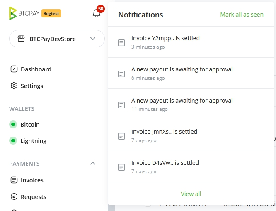Click the Settings gear icon
The height and width of the screenshot is (211, 276).
(x=14, y=86)
